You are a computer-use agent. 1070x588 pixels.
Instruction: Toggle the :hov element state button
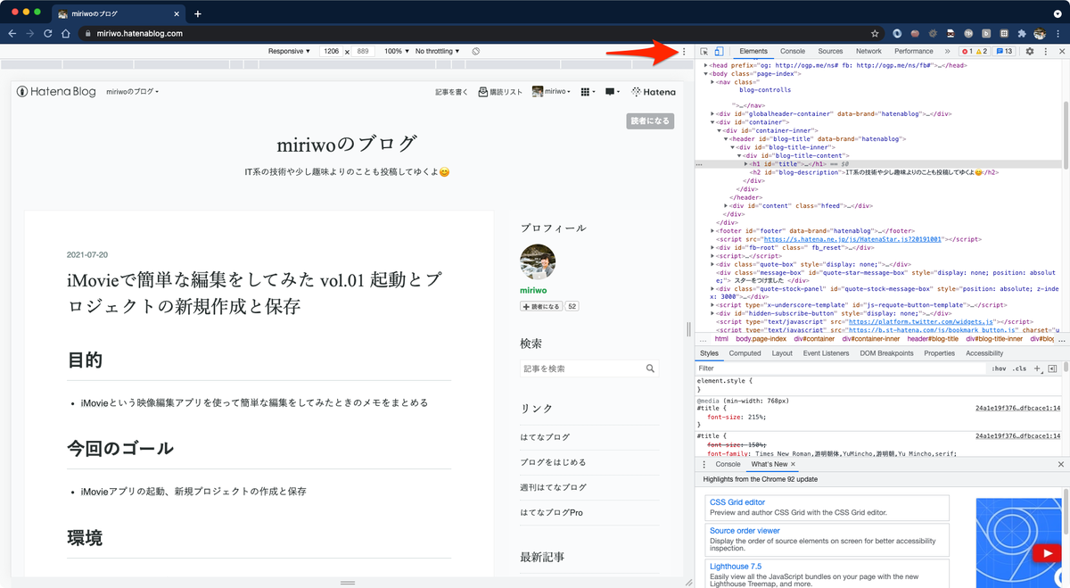pyautogui.click(x=999, y=369)
